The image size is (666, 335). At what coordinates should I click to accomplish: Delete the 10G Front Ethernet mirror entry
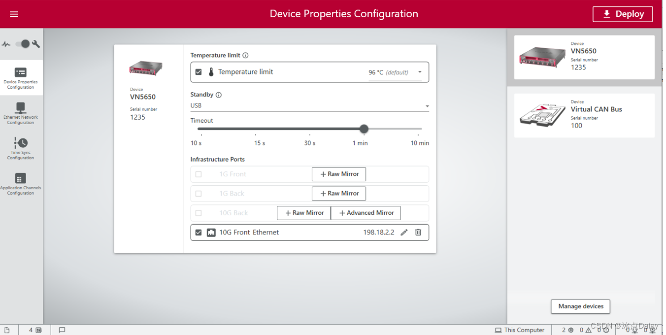coord(418,232)
